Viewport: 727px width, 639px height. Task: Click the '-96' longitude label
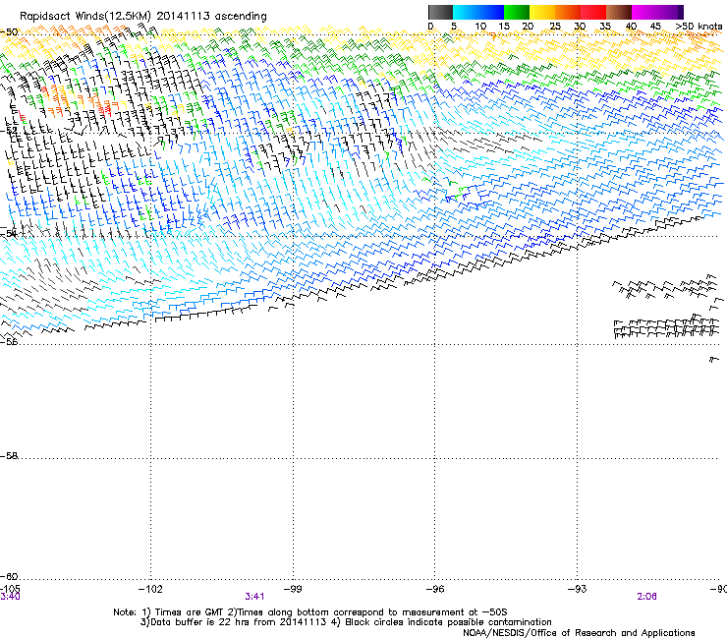click(435, 589)
